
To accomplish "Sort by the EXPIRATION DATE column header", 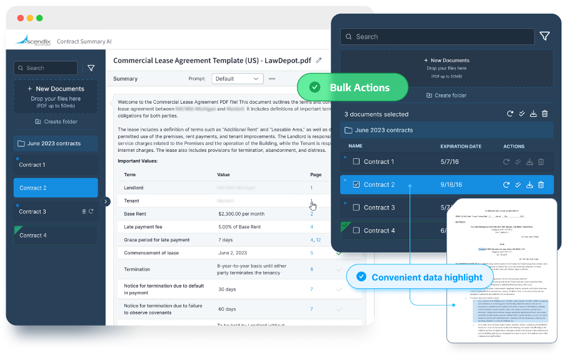I will [461, 146].
